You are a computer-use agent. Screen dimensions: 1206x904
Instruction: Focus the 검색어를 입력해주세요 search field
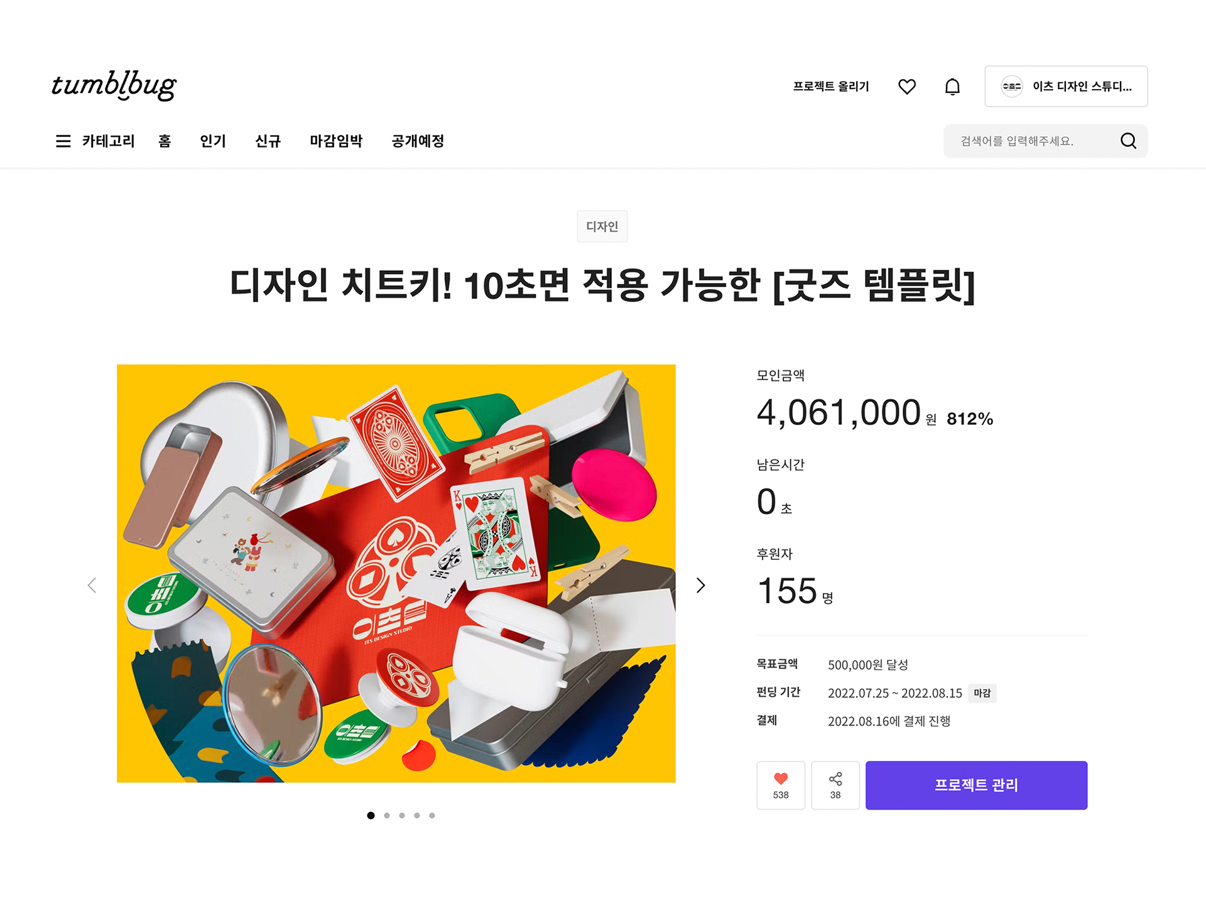tap(1030, 141)
